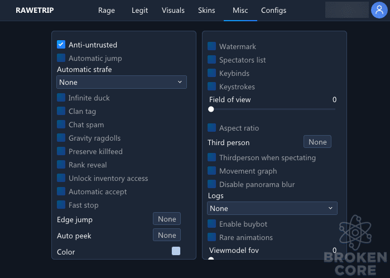Switch to the Rage tab
Viewport: 390px width, 278px height.
pyautogui.click(x=107, y=10)
